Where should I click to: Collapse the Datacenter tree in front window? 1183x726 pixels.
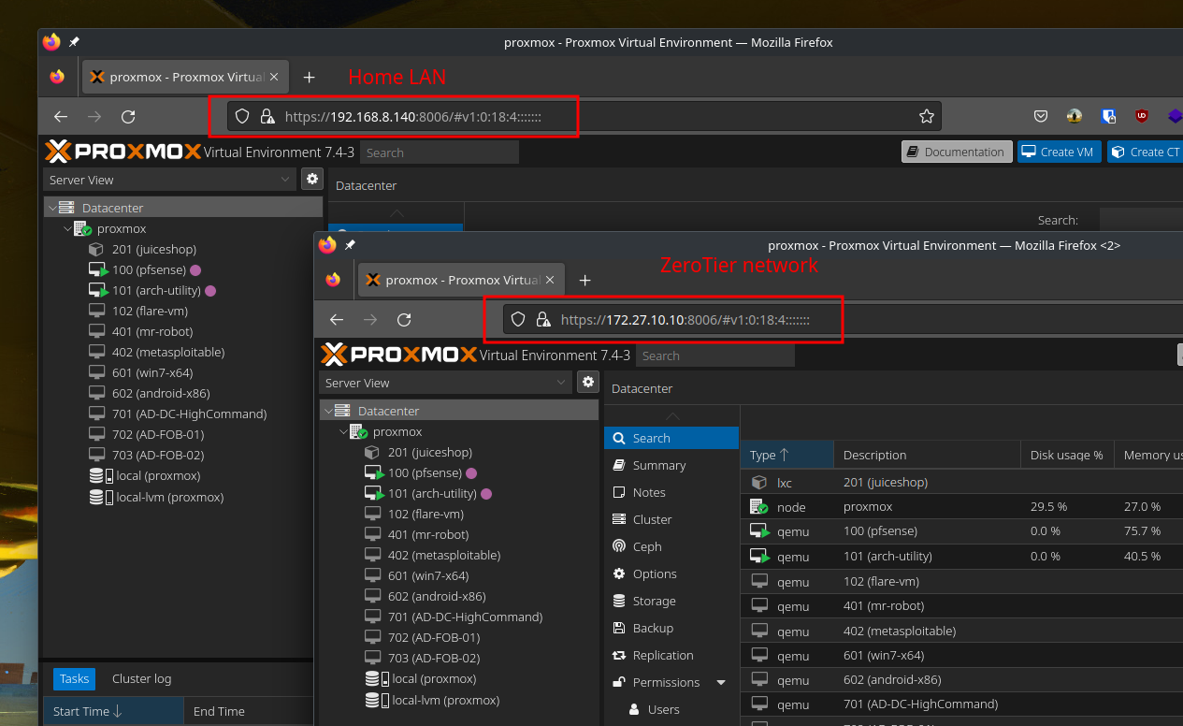coord(326,411)
